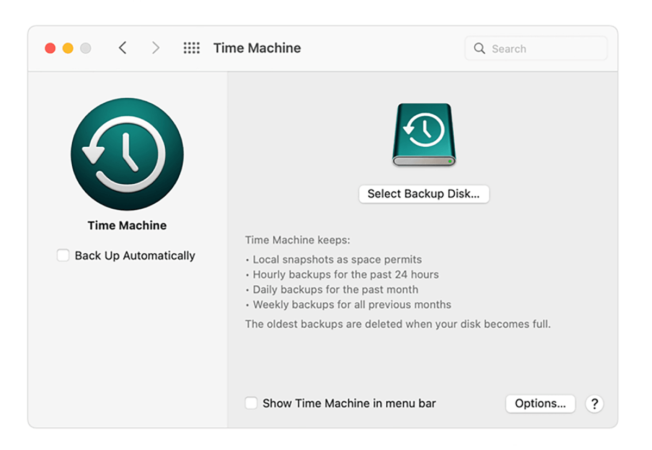
Task: Open Show All Preferences via the grid icon
Action: coord(191,48)
